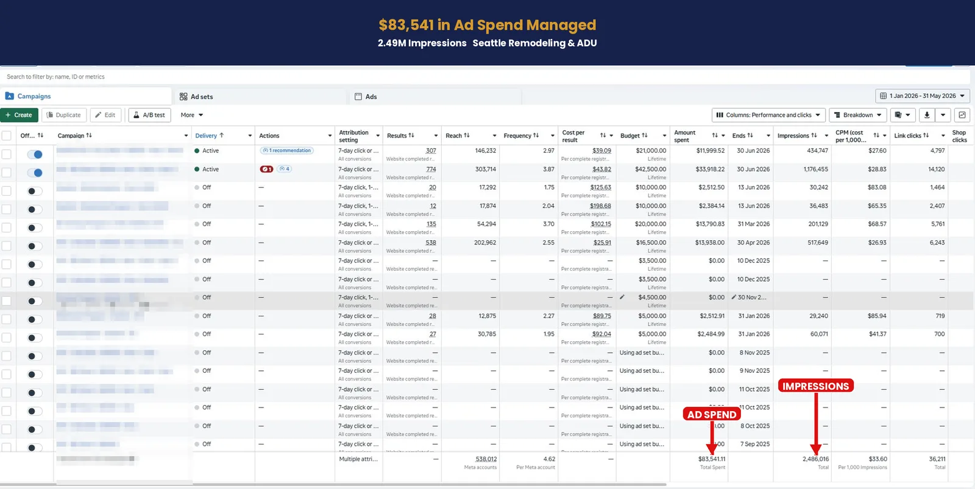Click the 2,486,016 total impressions cell

tap(815, 459)
